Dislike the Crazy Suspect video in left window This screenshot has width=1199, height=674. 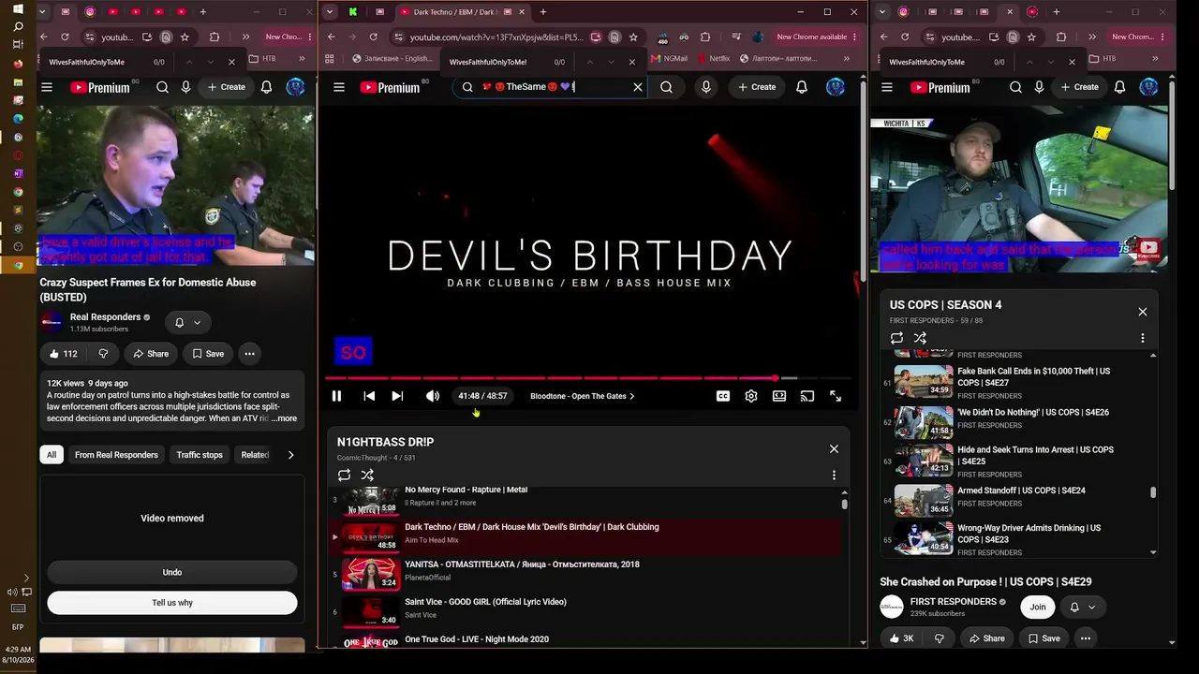[103, 354]
